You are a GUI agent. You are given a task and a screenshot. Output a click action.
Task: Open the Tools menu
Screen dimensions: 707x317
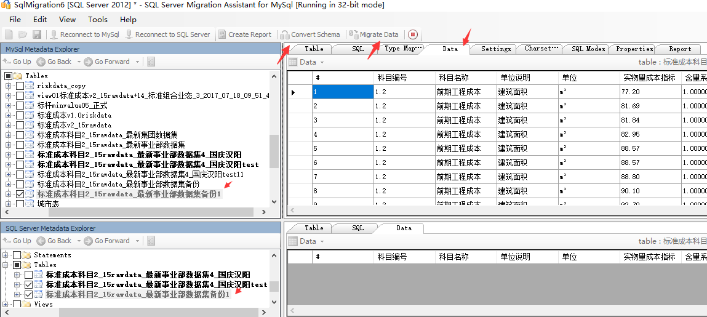pyautogui.click(x=98, y=20)
